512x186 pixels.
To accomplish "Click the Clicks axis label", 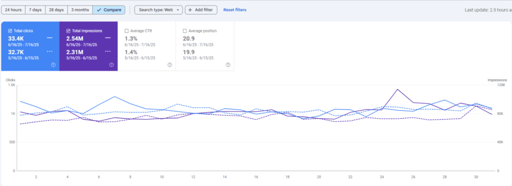I will [11, 80].
